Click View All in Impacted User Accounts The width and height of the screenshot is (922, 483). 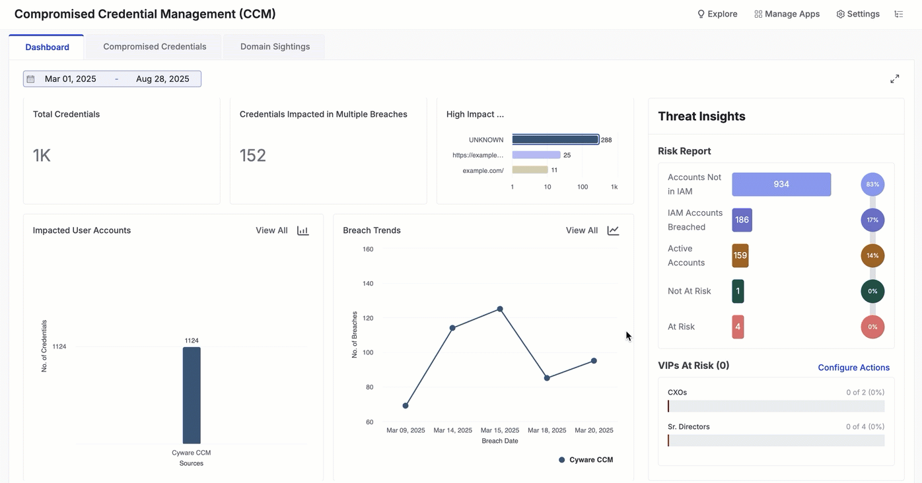[271, 230]
